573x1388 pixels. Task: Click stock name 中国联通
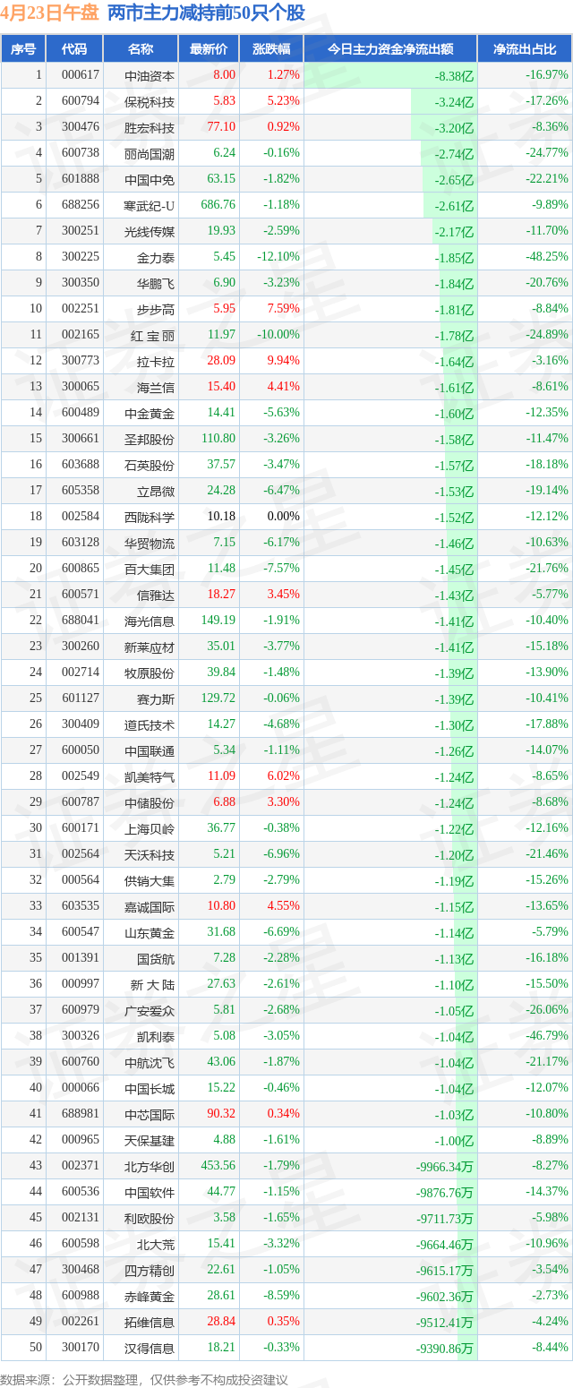tap(150, 750)
